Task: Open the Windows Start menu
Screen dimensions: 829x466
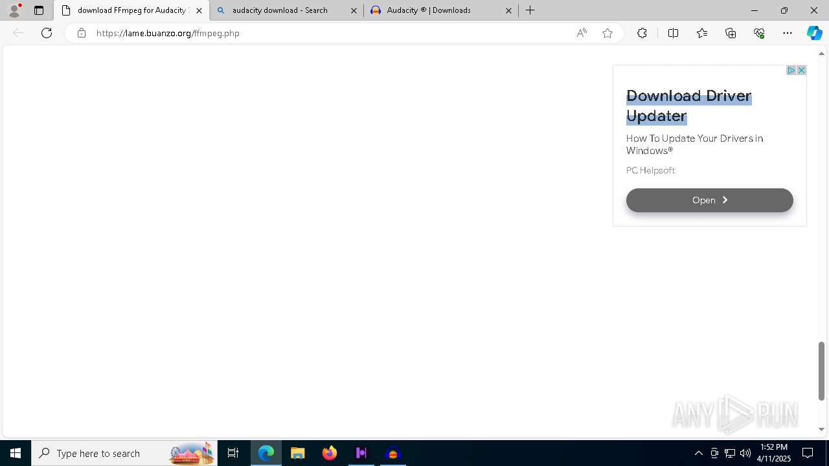Action: tap(16, 453)
